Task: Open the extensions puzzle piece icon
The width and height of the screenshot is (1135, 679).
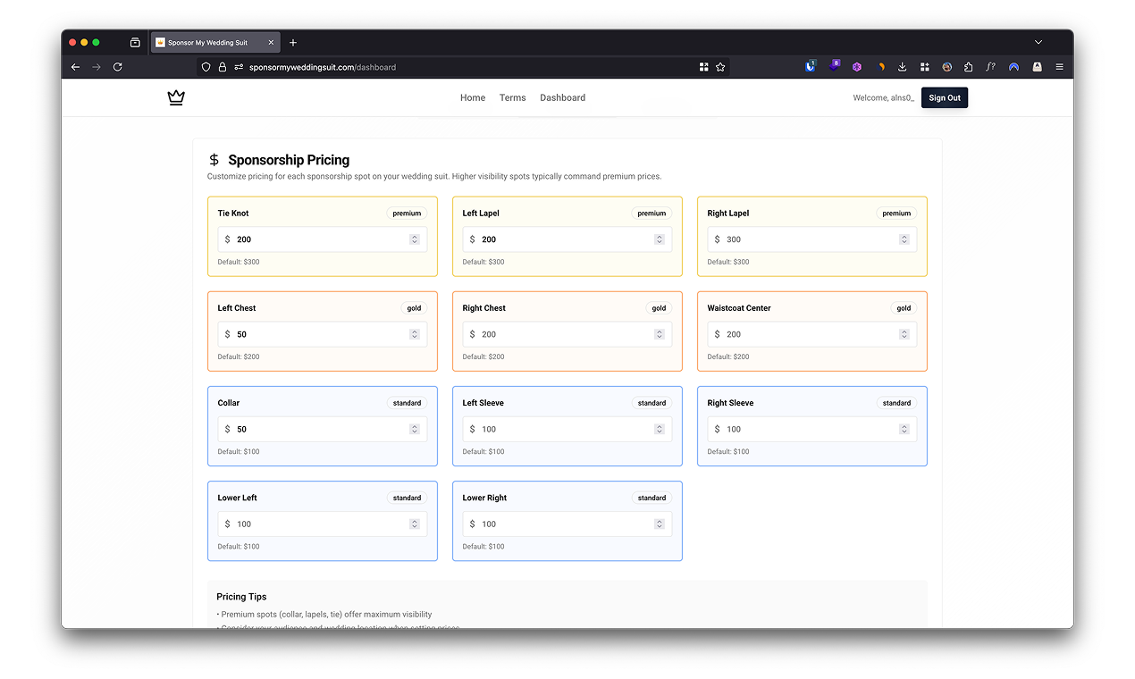Action: point(969,67)
